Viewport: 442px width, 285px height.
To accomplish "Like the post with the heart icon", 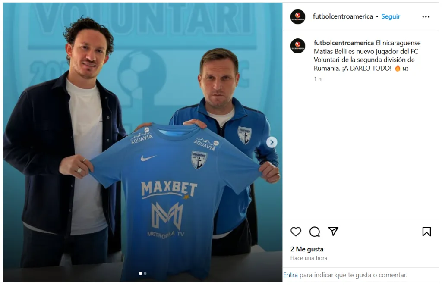I will click(296, 232).
